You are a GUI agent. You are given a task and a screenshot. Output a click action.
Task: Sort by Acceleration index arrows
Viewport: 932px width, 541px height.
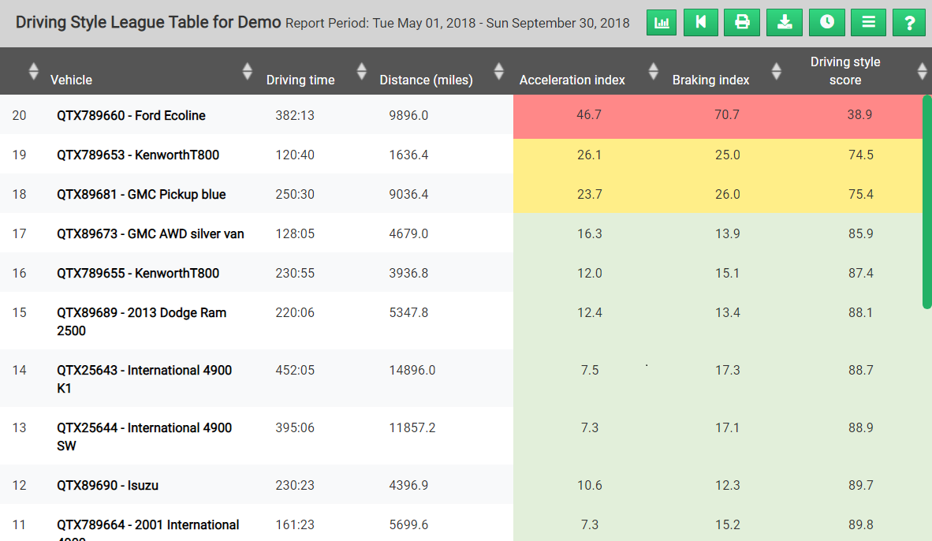click(653, 71)
